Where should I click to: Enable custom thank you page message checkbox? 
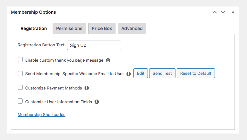coord(20,60)
